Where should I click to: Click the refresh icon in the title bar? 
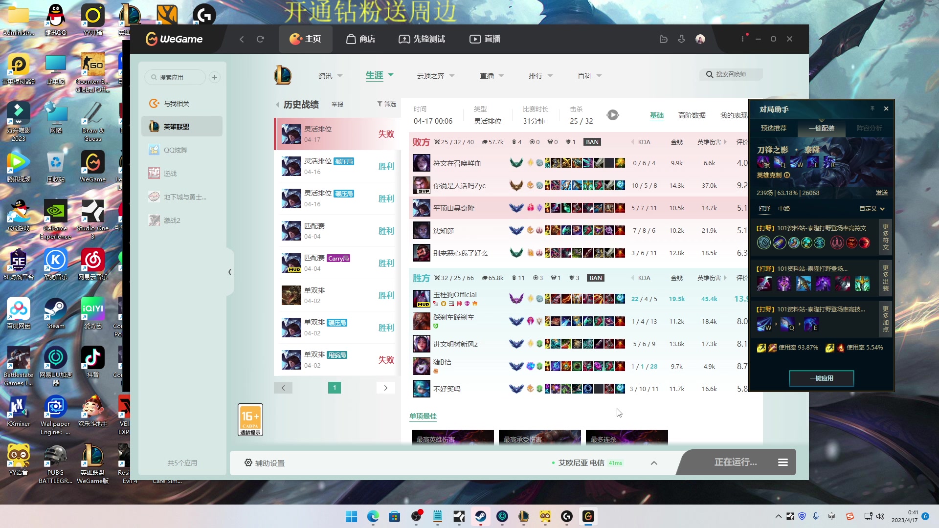click(x=260, y=39)
